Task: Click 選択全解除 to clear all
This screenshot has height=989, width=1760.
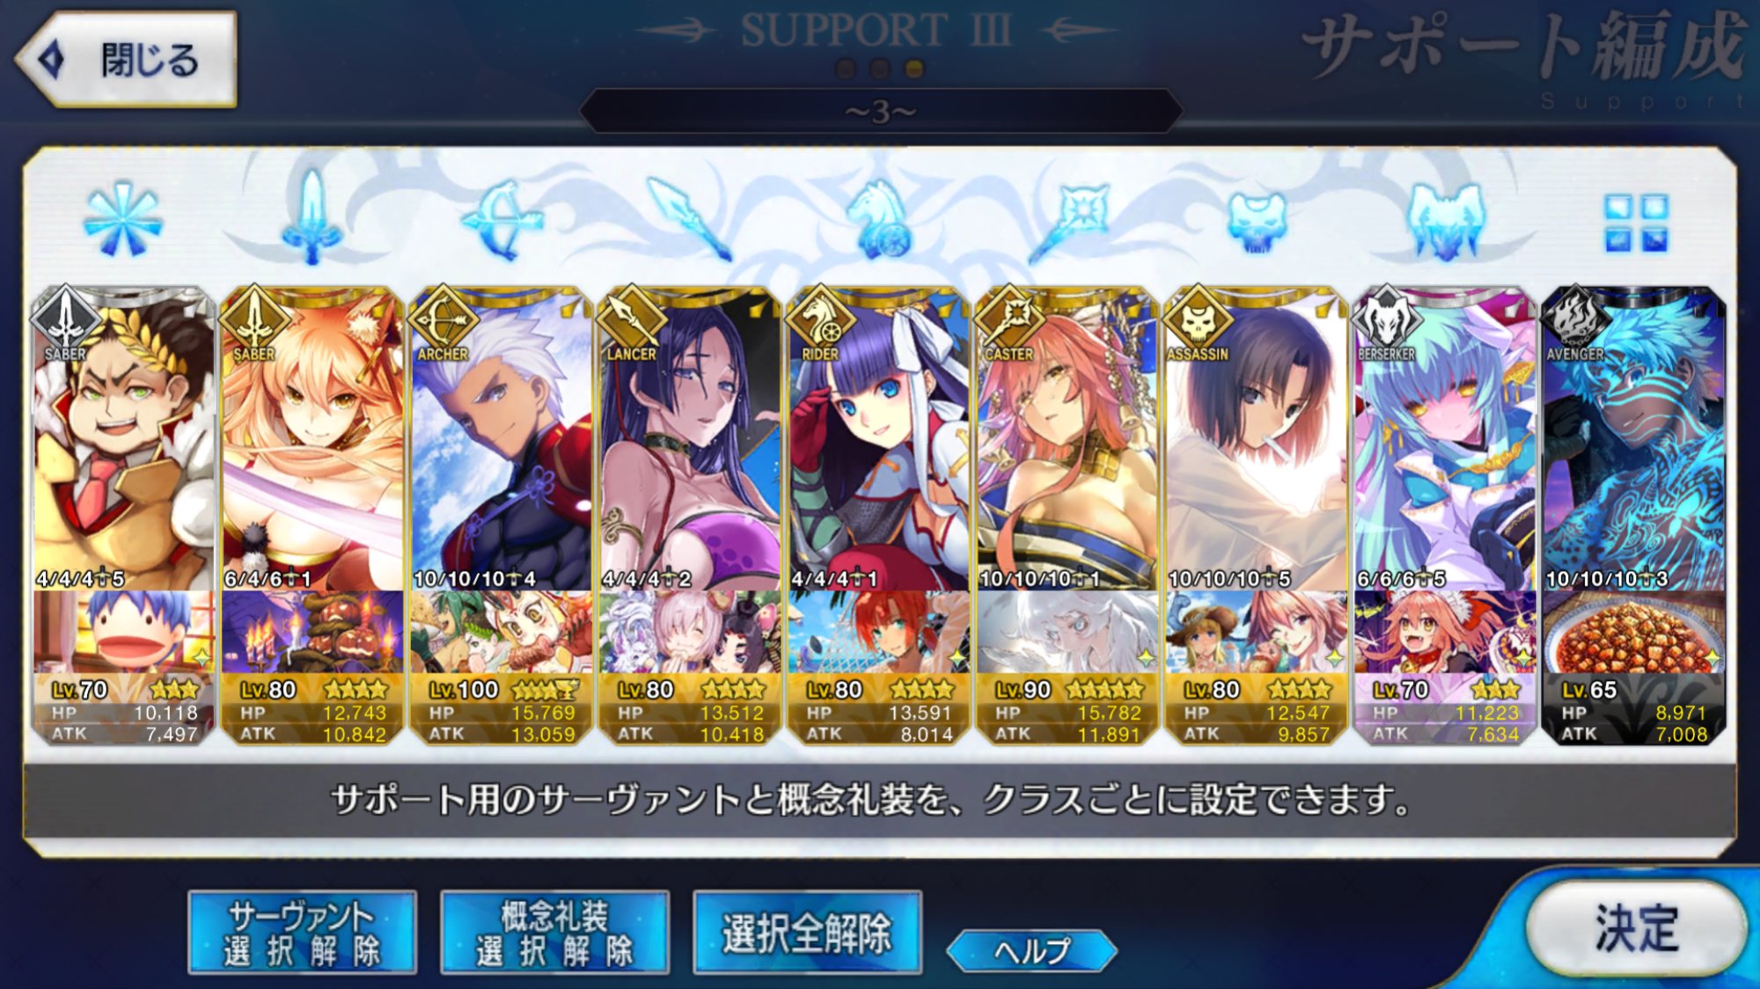Action: [x=807, y=933]
